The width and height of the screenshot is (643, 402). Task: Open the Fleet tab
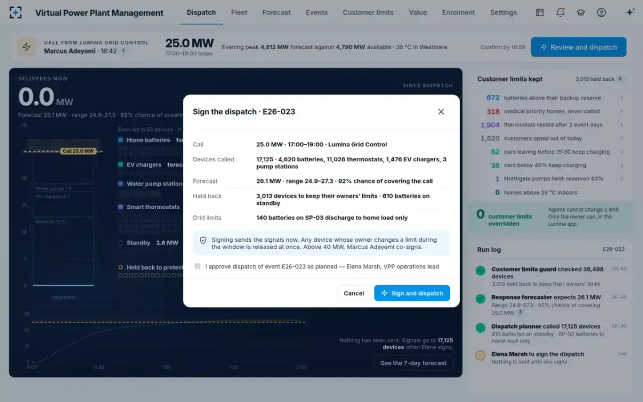(x=239, y=12)
